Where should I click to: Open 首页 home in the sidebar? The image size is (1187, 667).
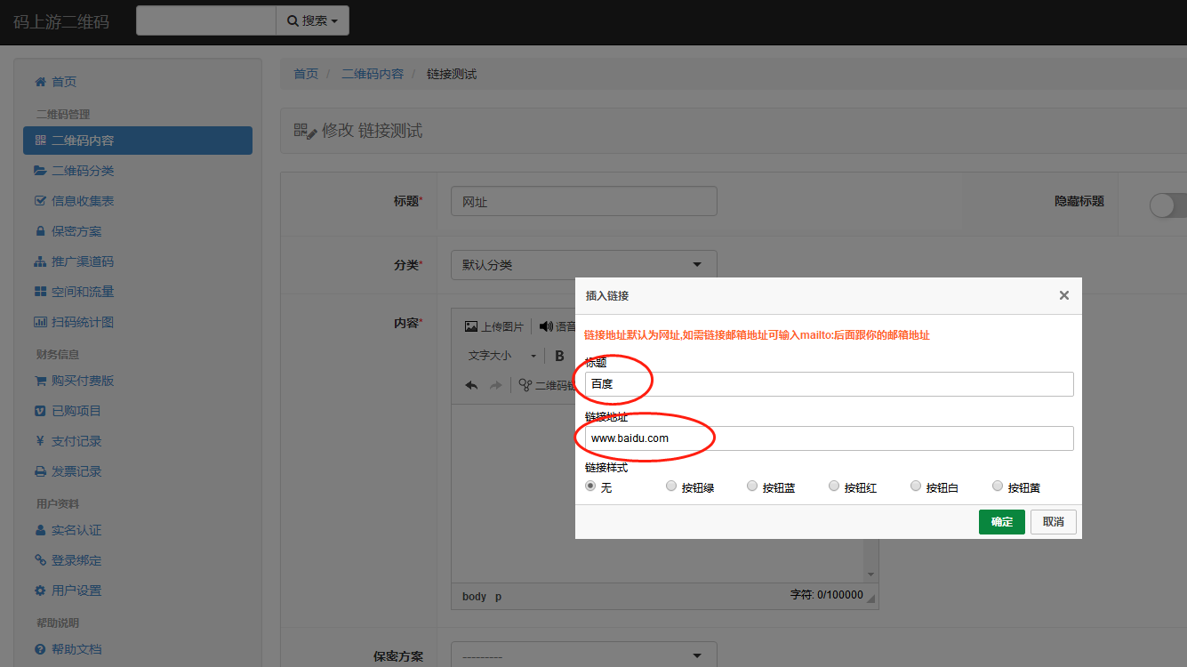63,82
